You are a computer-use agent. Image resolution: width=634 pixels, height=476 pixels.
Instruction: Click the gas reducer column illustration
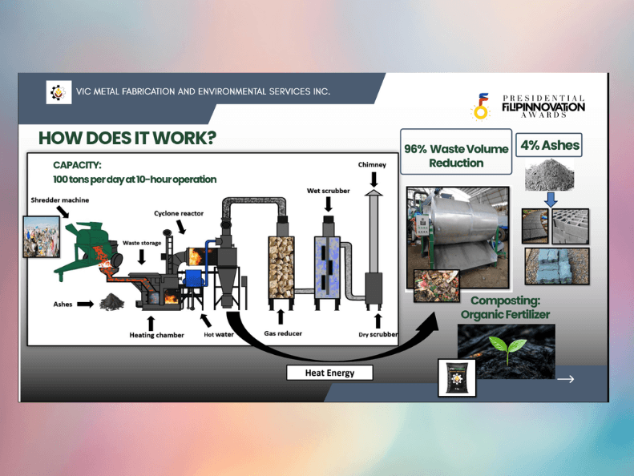click(x=281, y=263)
